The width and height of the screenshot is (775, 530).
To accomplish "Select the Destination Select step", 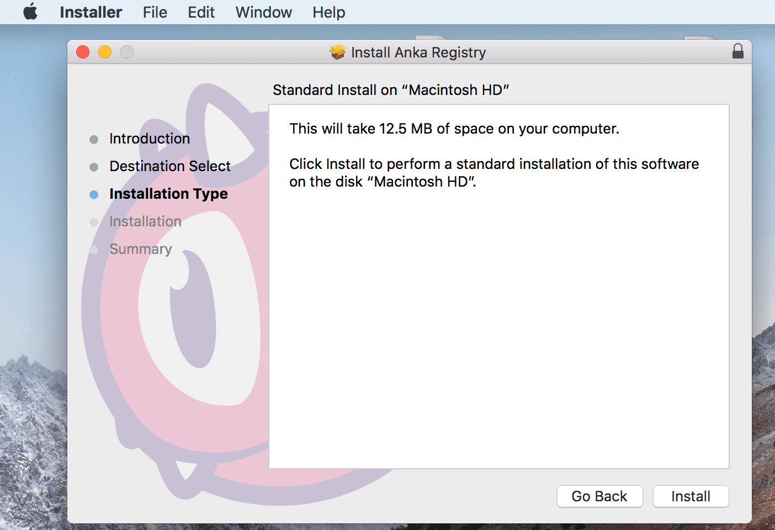I will pos(170,166).
